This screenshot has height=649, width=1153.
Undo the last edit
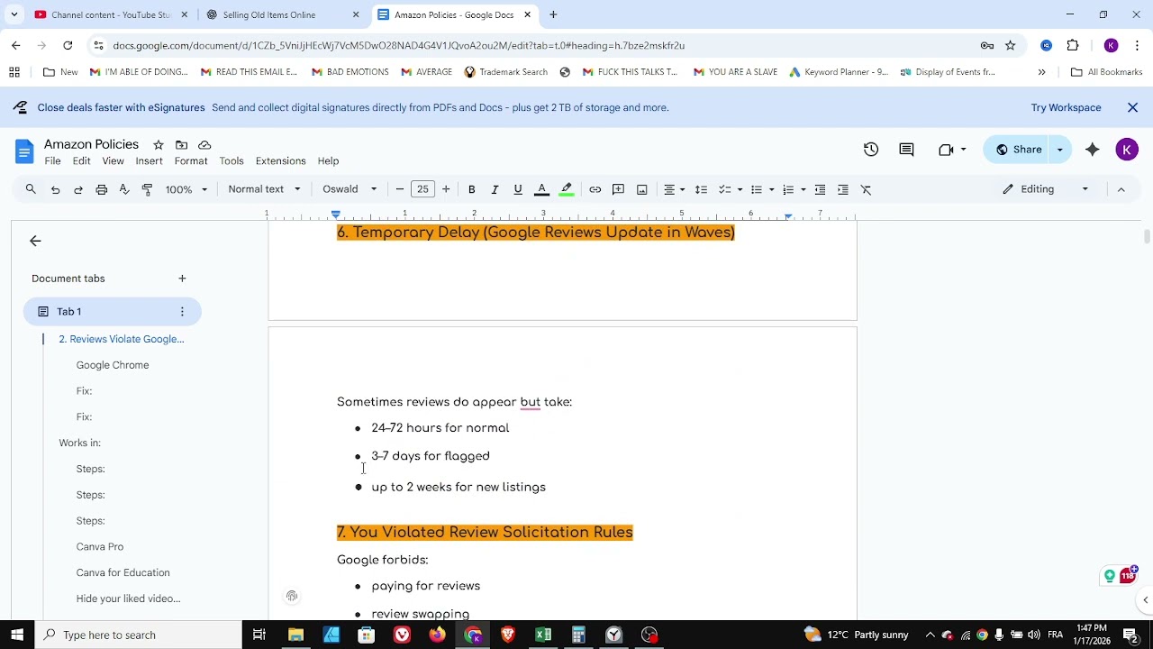coord(55,189)
